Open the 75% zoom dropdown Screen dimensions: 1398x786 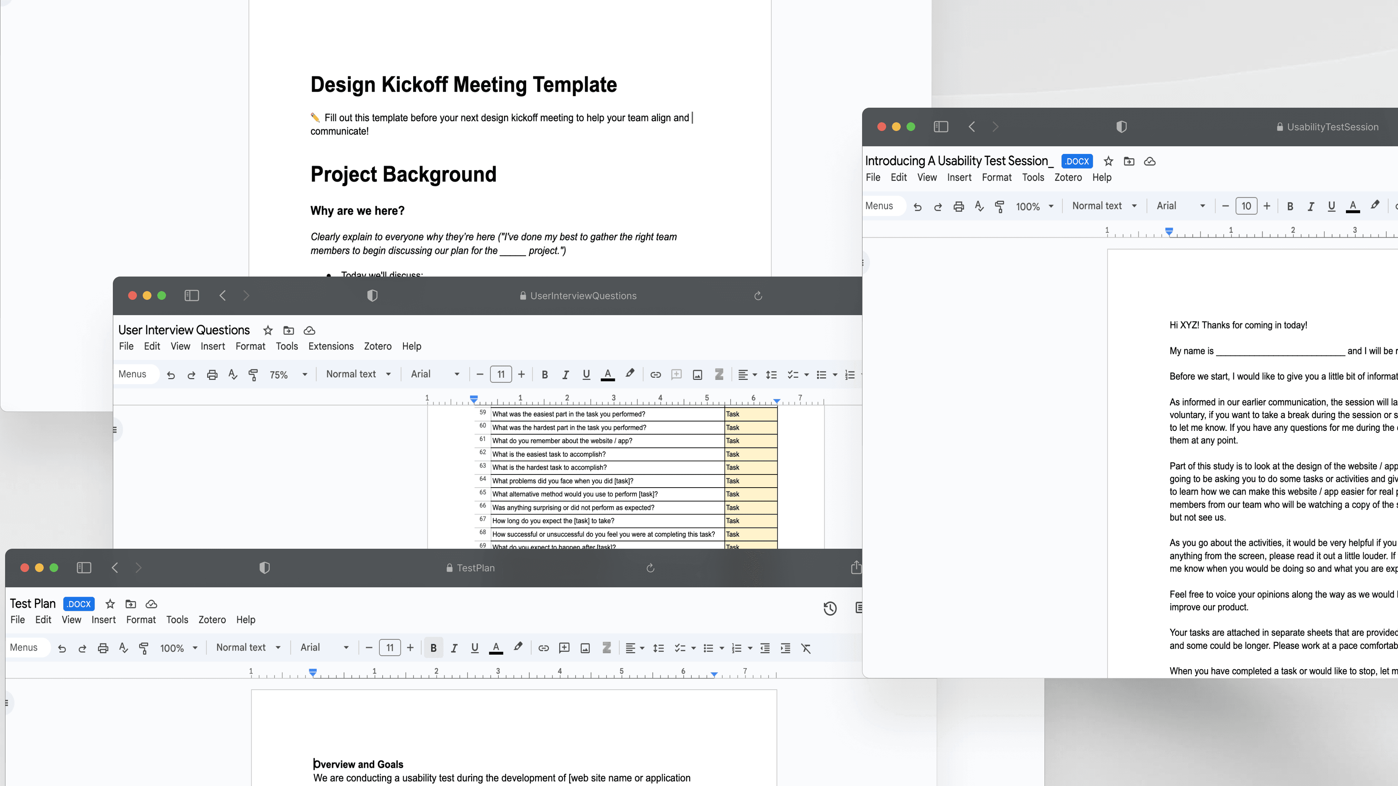tap(288, 374)
